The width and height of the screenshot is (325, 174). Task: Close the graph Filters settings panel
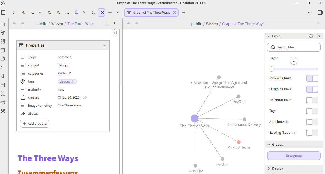(319, 36)
